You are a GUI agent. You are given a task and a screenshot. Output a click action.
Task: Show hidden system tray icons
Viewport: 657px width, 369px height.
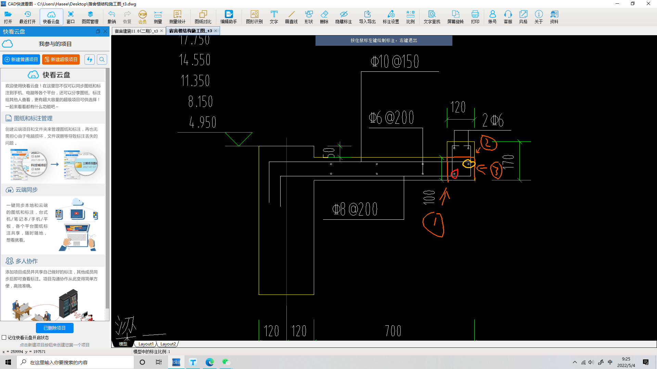pos(575,362)
